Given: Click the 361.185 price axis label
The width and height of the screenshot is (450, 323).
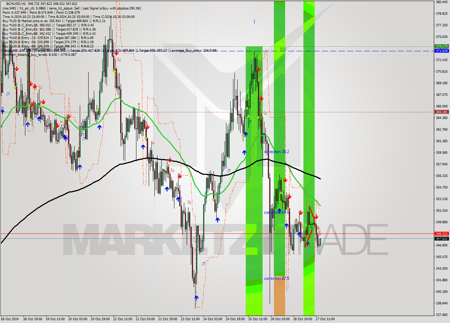Looking at the screenshot, I should pyautogui.click(x=442, y=141).
